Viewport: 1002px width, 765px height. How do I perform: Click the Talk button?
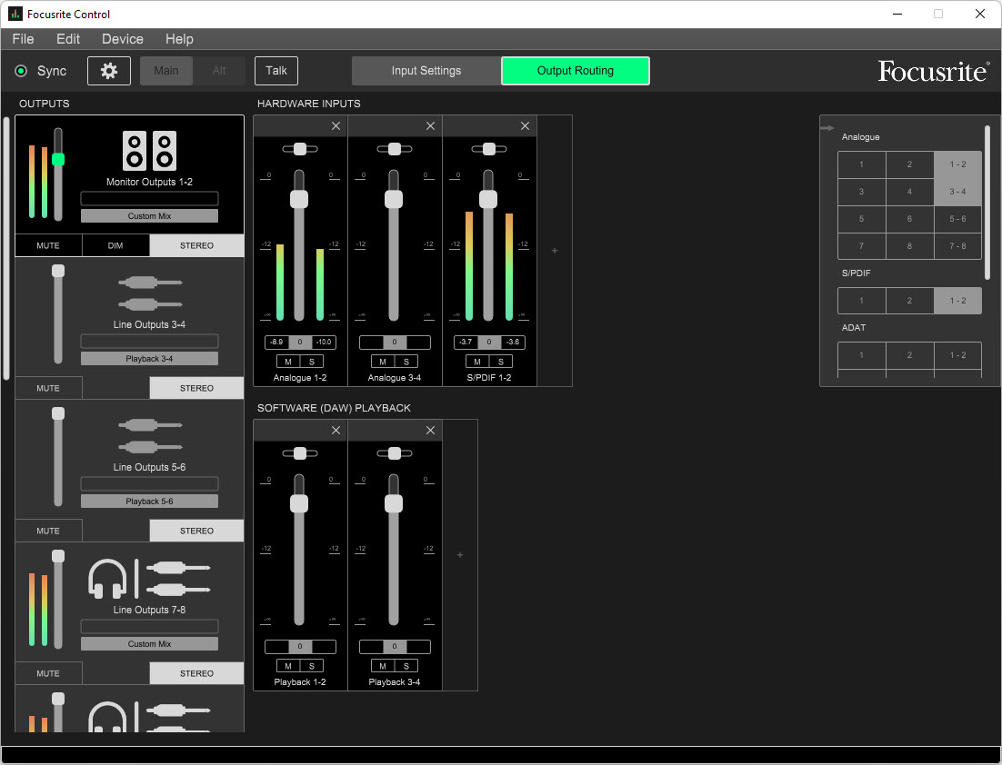coord(276,71)
